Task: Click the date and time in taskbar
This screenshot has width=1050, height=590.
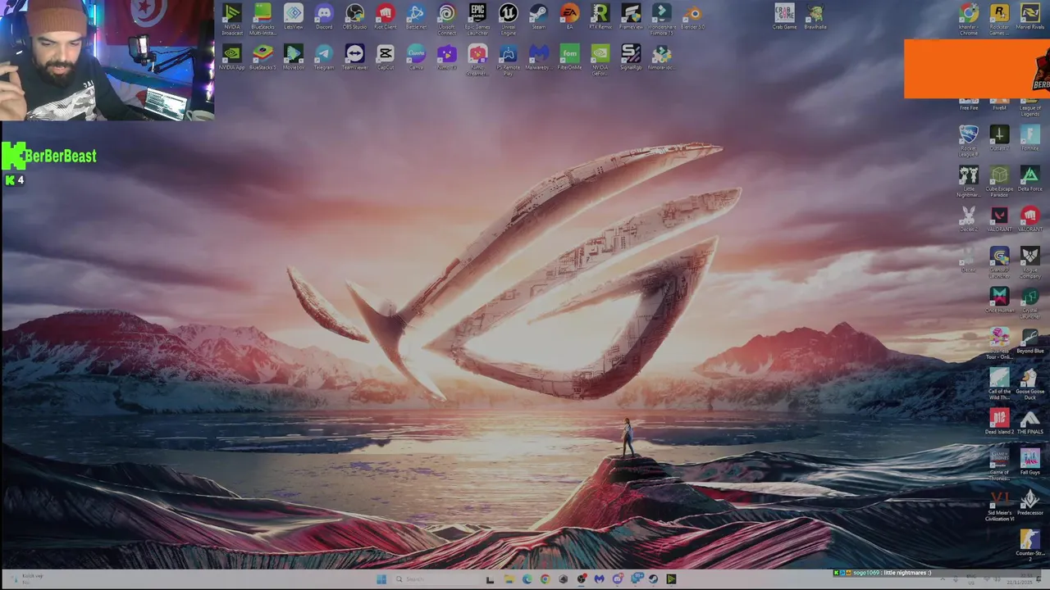Action: 1020,579
